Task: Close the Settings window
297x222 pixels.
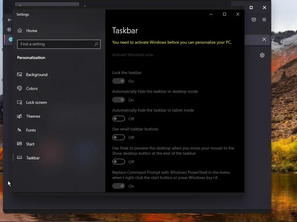Action: click(x=238, y=14)
